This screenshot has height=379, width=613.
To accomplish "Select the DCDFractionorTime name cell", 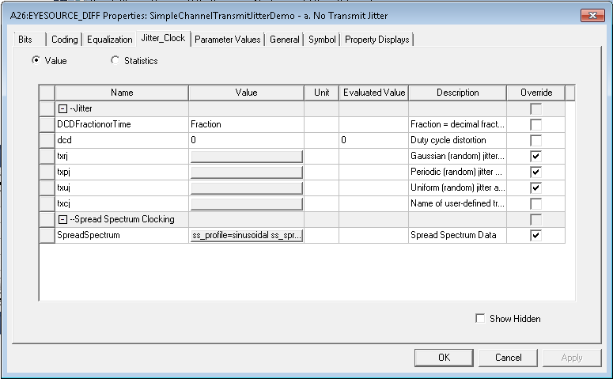I will coord(122,124).
